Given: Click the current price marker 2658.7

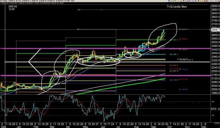Looking at the screenshot, I should [215, 29].
